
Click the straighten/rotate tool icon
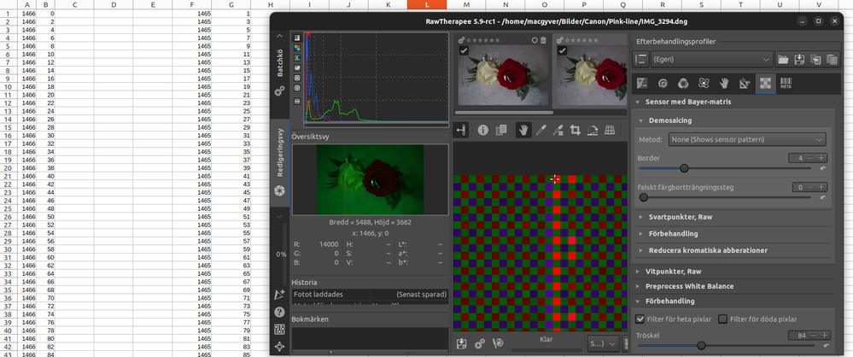[592, 130]
